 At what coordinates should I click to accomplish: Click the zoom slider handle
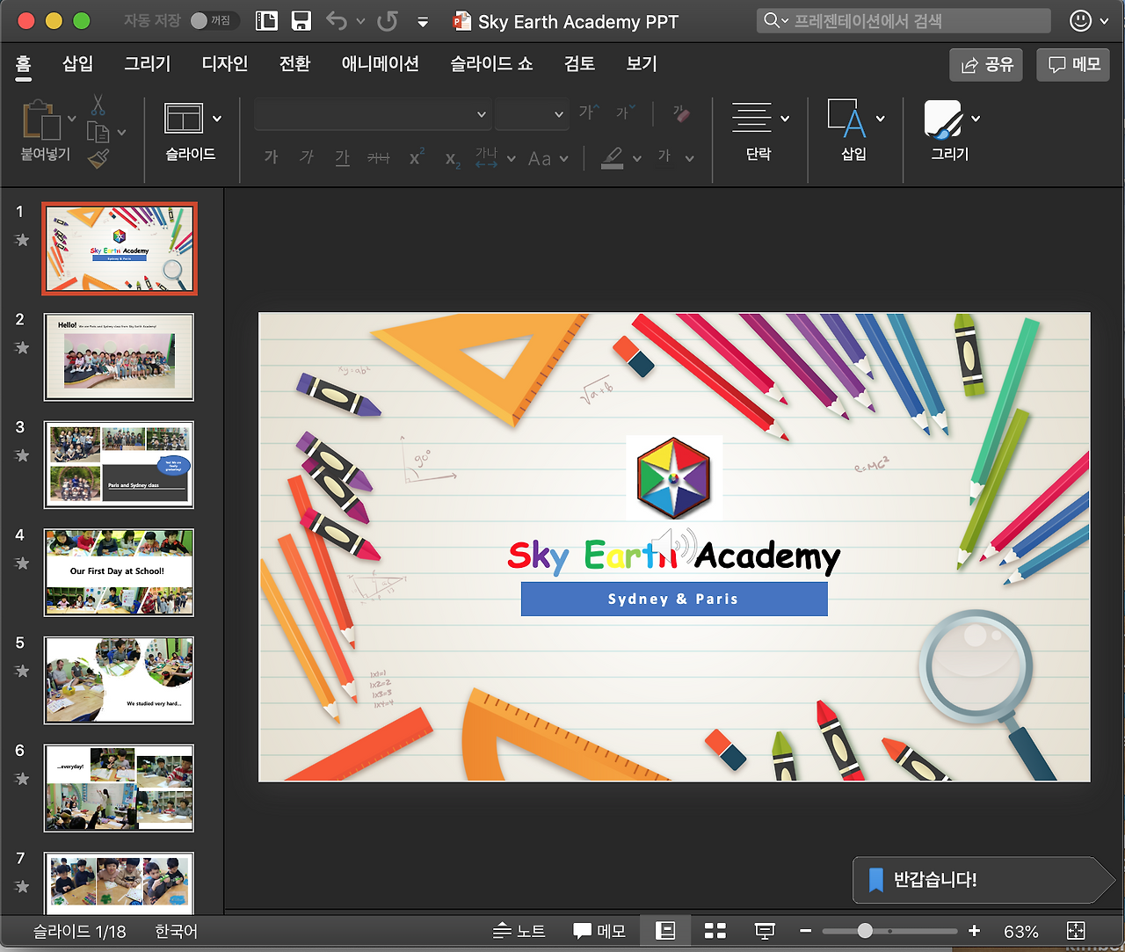[x=865, y=931]
